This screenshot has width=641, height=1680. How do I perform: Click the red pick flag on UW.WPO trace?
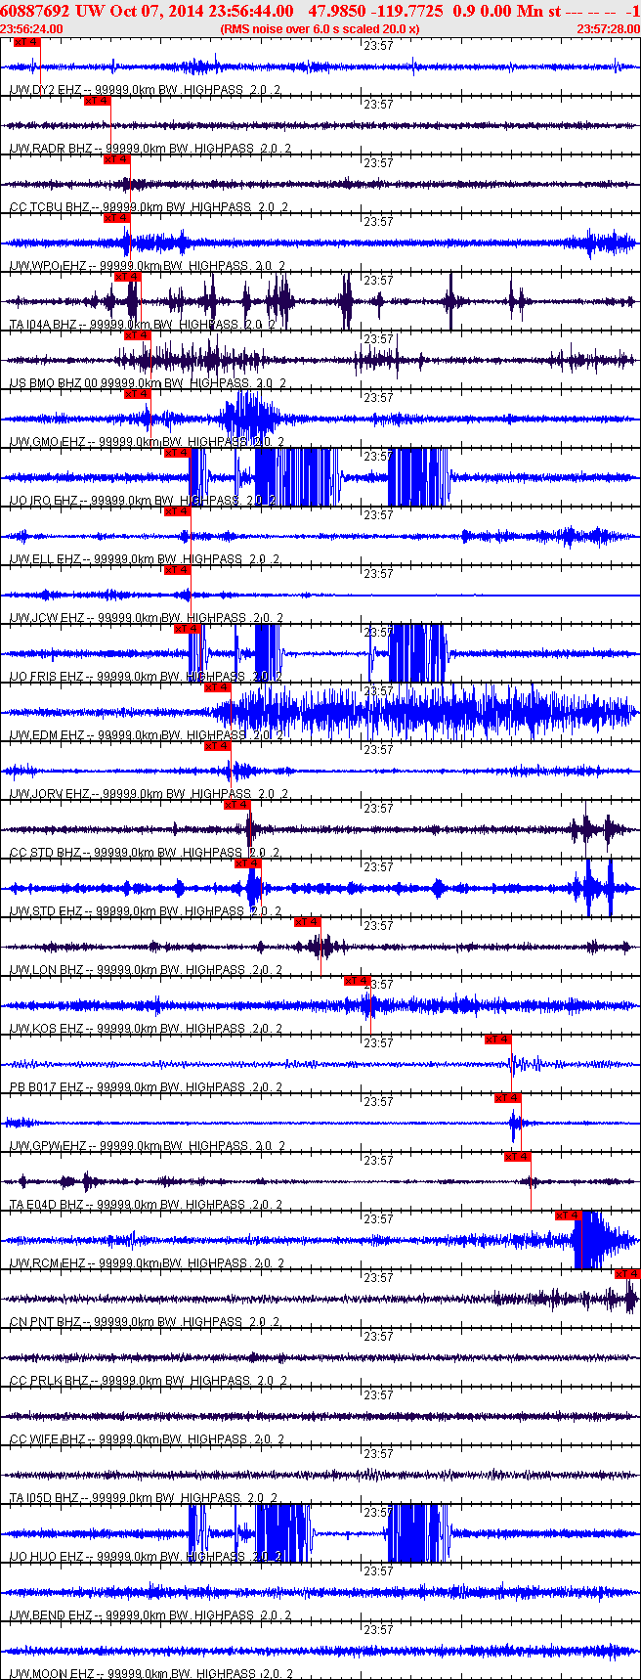coord(116,218)
